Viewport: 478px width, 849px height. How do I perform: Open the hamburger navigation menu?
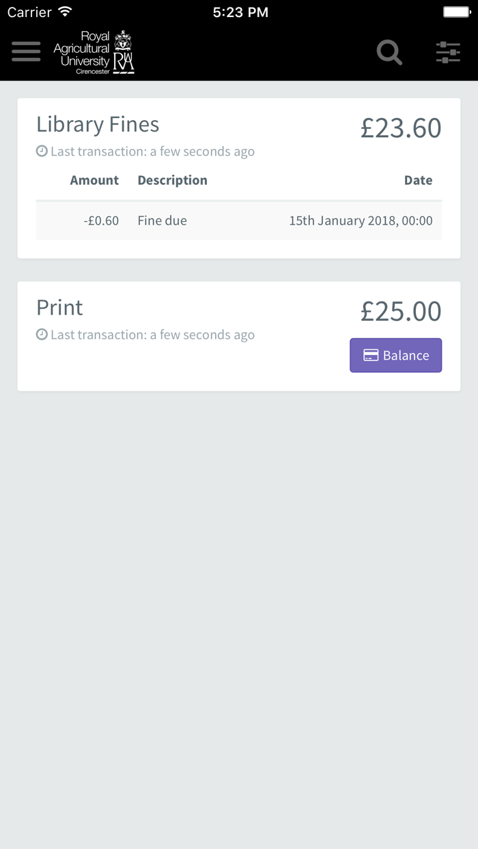click(x=26, y=52)
